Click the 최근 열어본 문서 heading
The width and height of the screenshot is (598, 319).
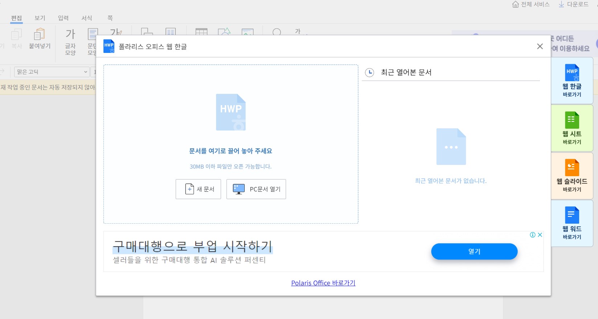tap(406, 72)
